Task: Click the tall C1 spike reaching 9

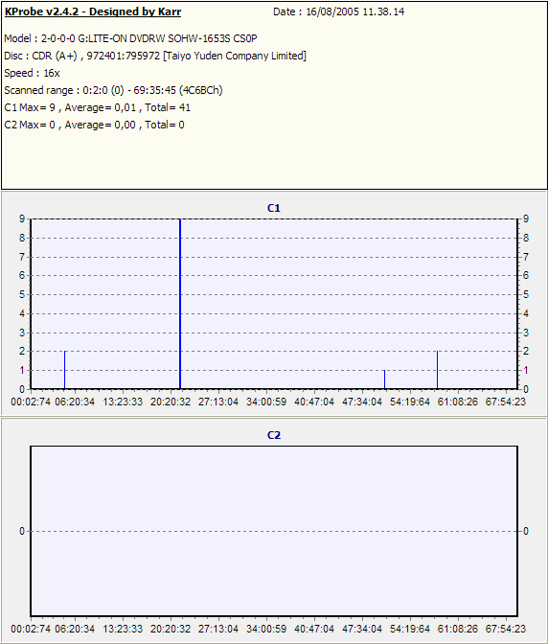Action: tap(180, 304)
